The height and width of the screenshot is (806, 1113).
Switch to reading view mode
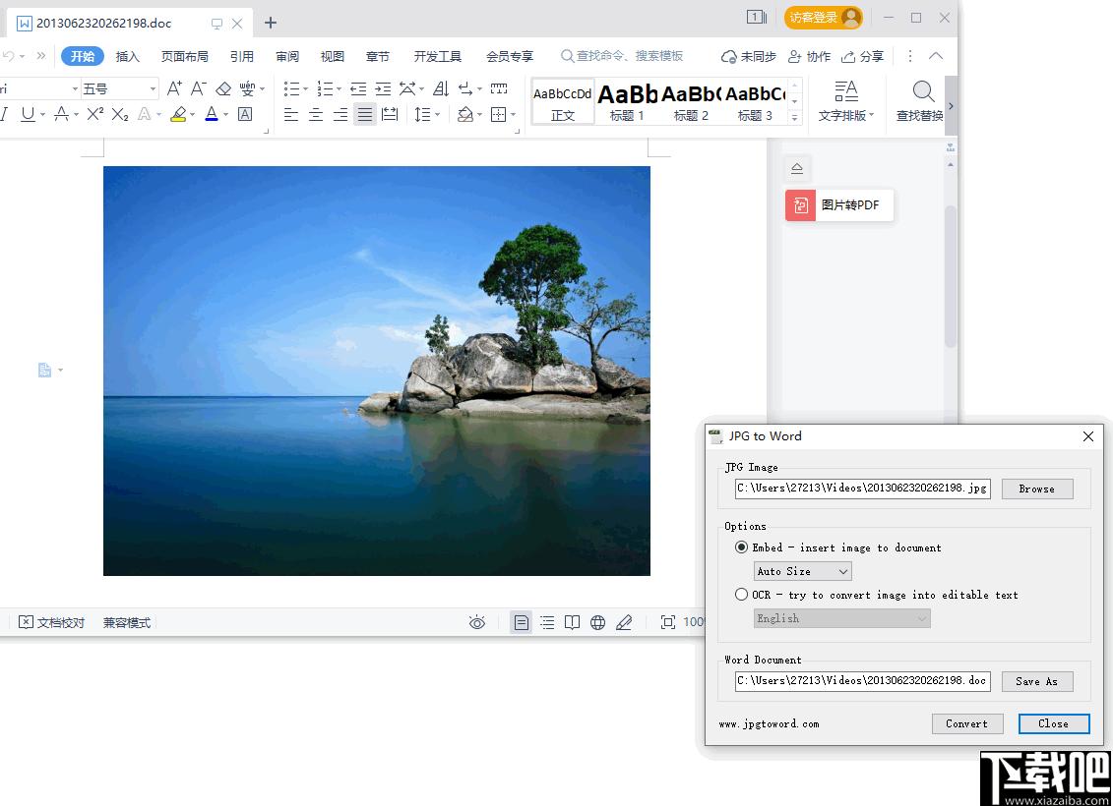(x=572, y=622)
